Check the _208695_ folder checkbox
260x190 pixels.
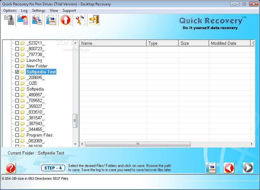point(17,77)
